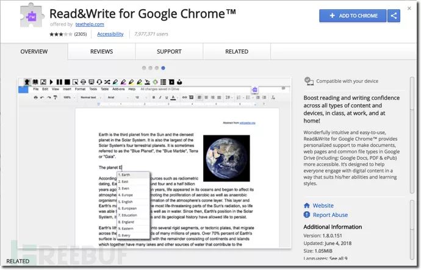Image resolution: width=421 pixels, height=270 pixels.
Task: Open the Normal text style dropdown
Action: tap(91, 98)
